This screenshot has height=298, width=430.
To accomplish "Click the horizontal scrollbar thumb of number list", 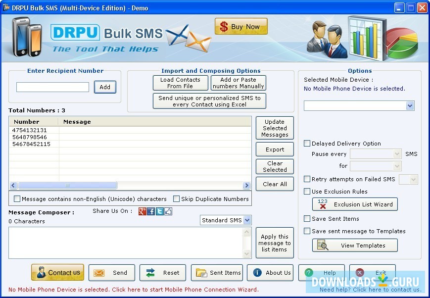I will (67, 186).
